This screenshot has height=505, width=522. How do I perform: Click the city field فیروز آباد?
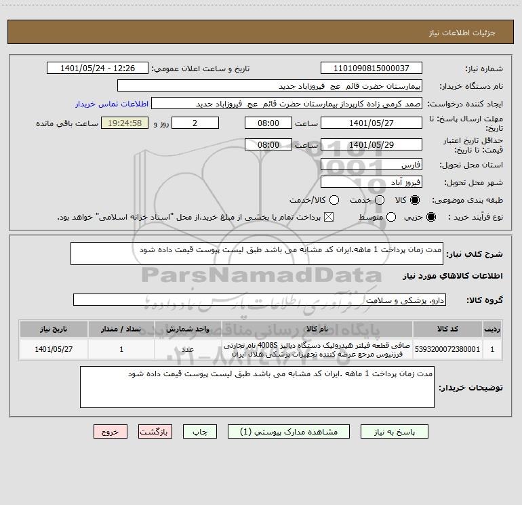click(x=372, y=182)
